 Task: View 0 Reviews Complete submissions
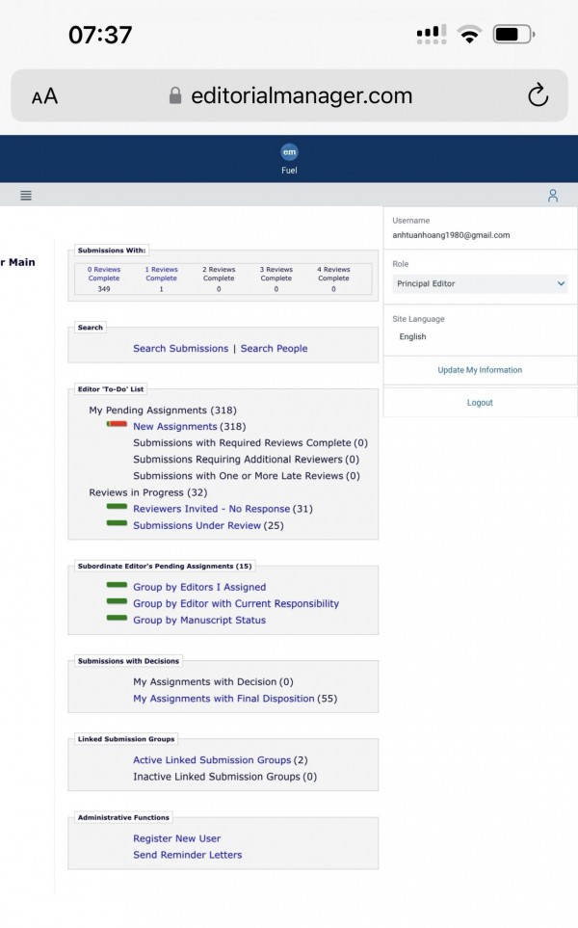click(104, 274)
